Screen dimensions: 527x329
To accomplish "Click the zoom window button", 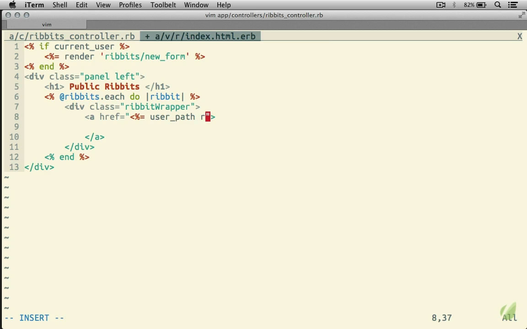I will pyautogui.click(x=27, y=15).
